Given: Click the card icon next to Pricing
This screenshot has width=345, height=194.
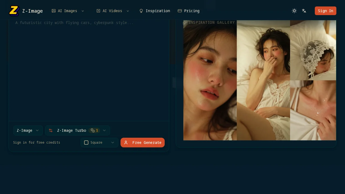Looking at the screenshot, I should click(180, 11).
